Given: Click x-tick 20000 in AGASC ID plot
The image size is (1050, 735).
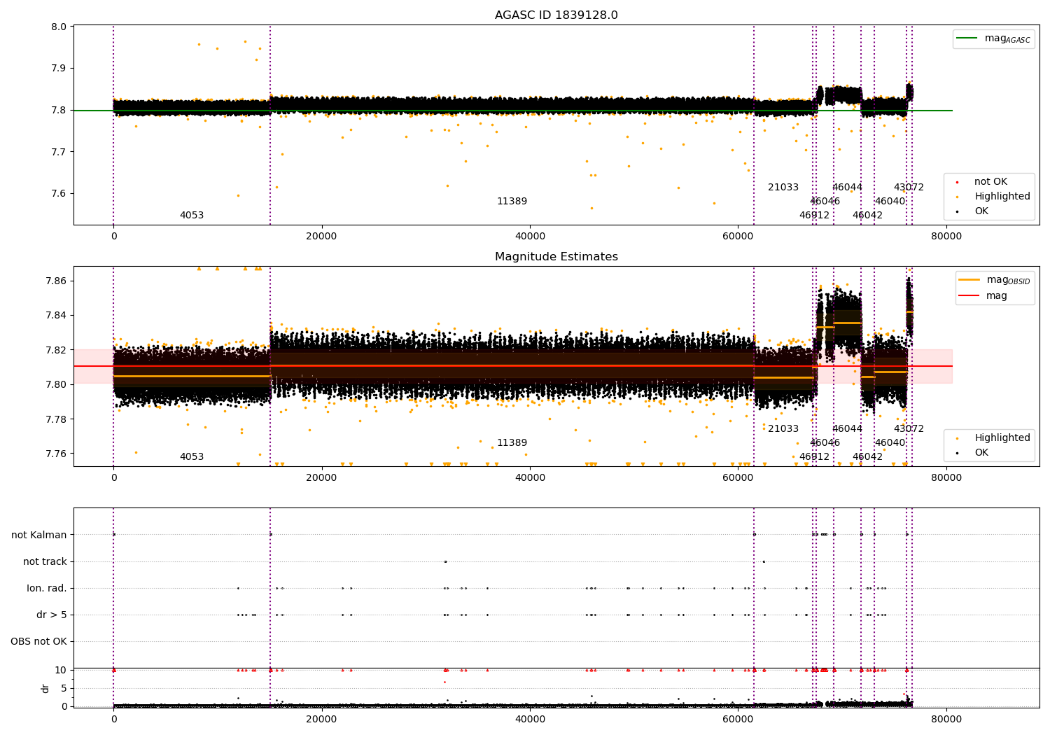Looking at the screenshot, I should (322, 236).
